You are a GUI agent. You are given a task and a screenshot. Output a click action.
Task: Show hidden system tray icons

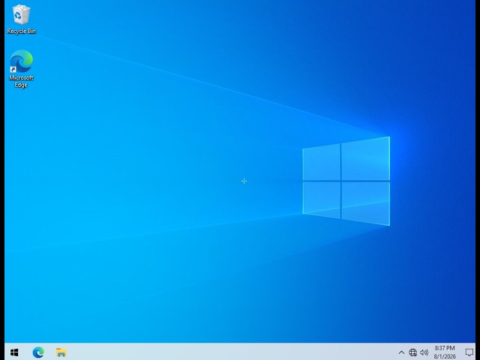pyautogui.click(x=401, y=352)
